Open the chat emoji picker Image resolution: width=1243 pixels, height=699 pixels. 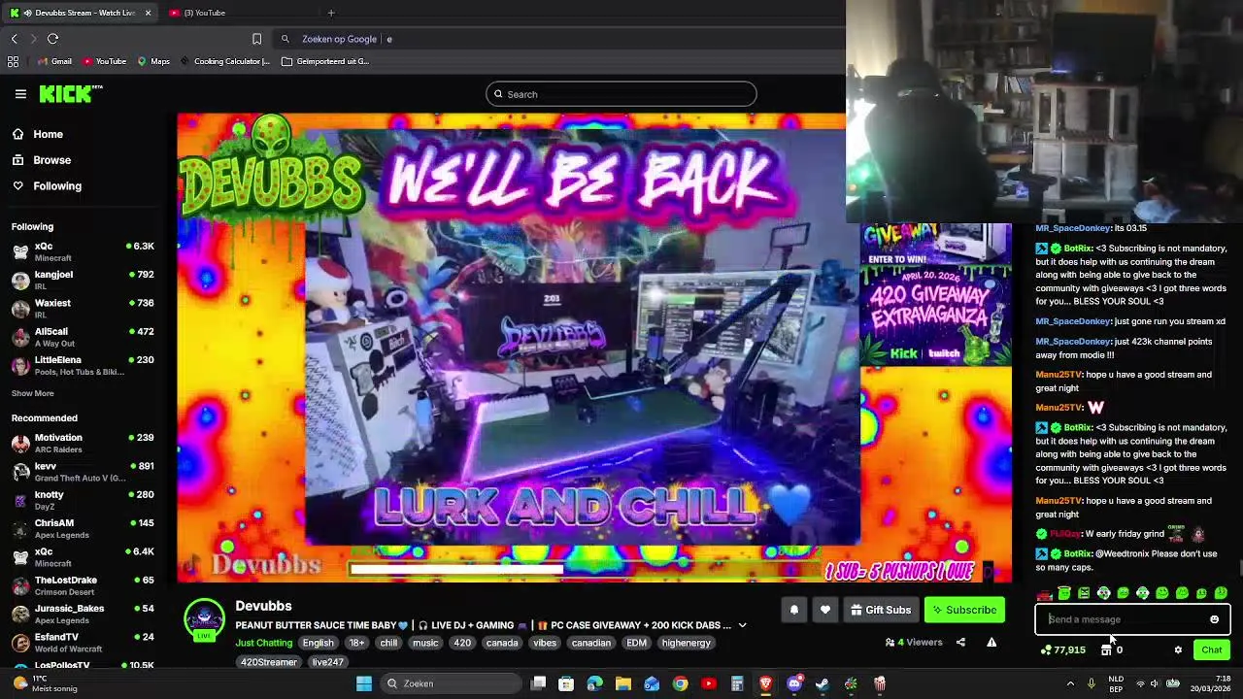[1214, 619]
